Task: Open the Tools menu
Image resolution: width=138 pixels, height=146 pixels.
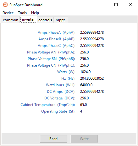Action: click(x=22, y=13)
